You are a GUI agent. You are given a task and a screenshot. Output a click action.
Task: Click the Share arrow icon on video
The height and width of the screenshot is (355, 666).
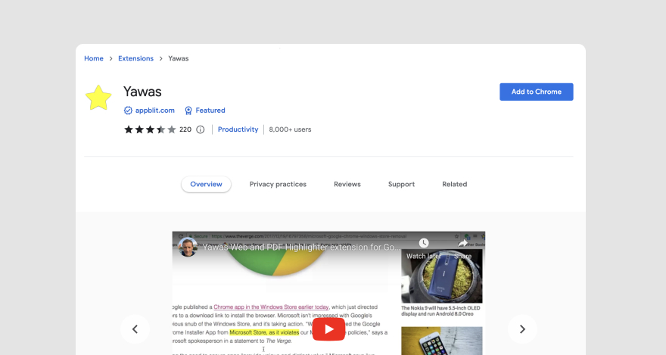pos(462,243)
